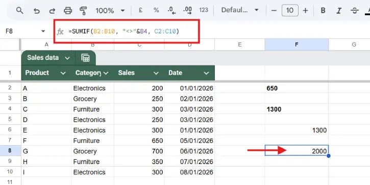Open the Category column dropdown
This screenshot has height=185, width=370.
106,73
